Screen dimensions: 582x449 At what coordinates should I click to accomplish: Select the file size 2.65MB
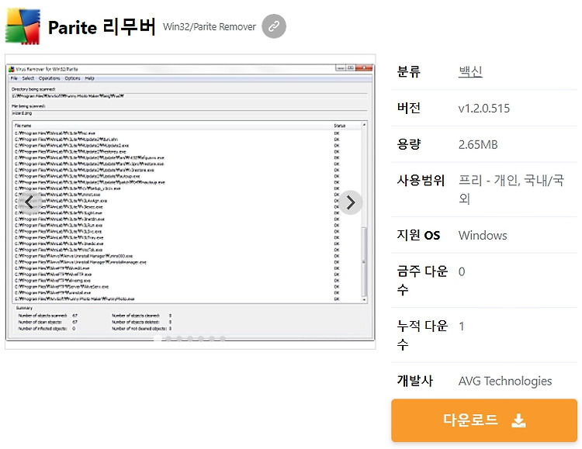pyautogui.click(x=478, y=144)
